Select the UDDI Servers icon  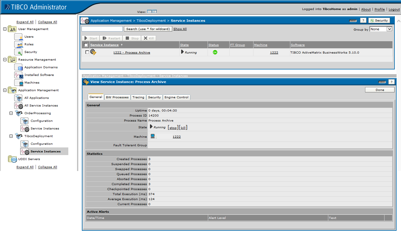[x=12, y=159]
